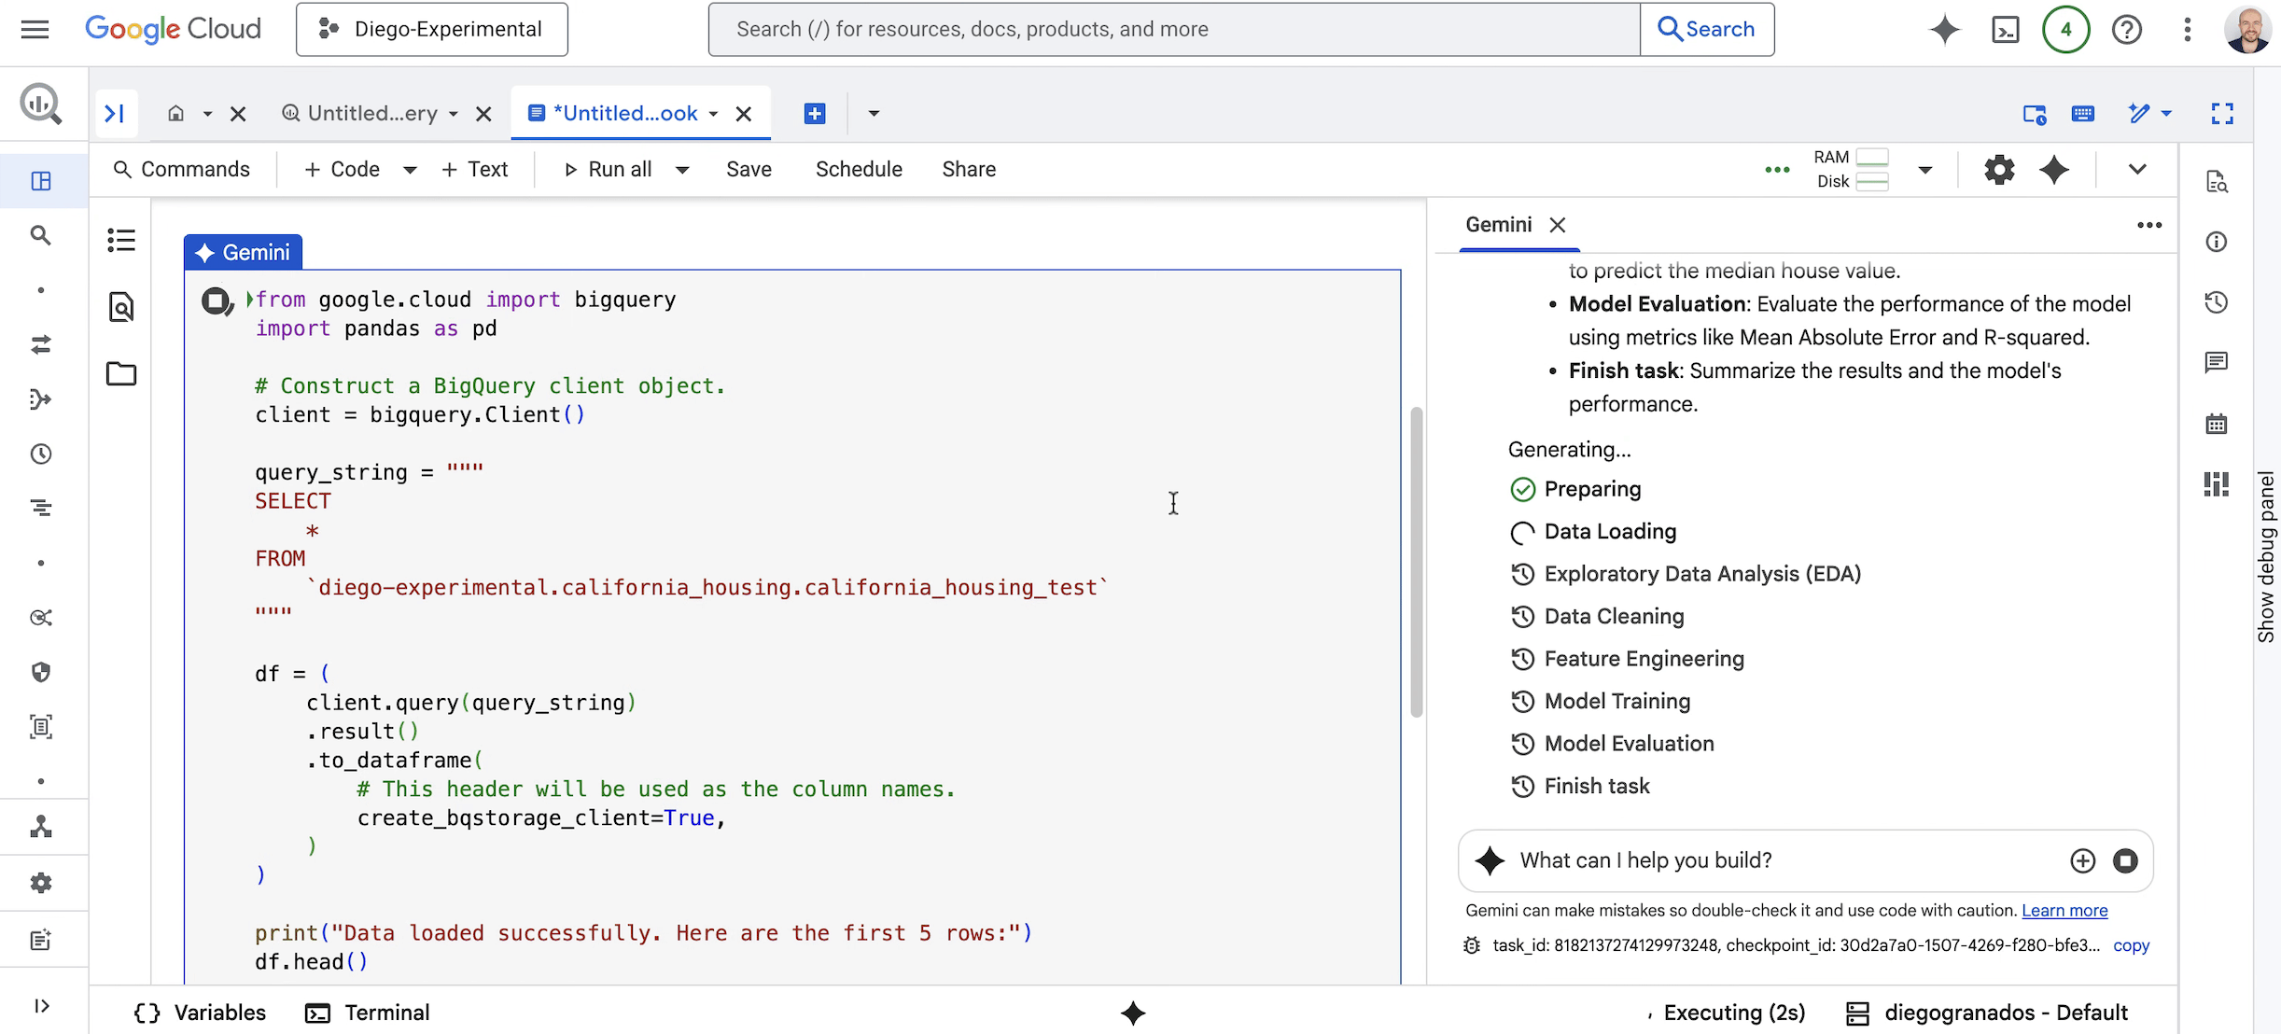The image size is (2281, 1034).
Task: Stop Gemini generation button
Action: tap(2125, 860)
